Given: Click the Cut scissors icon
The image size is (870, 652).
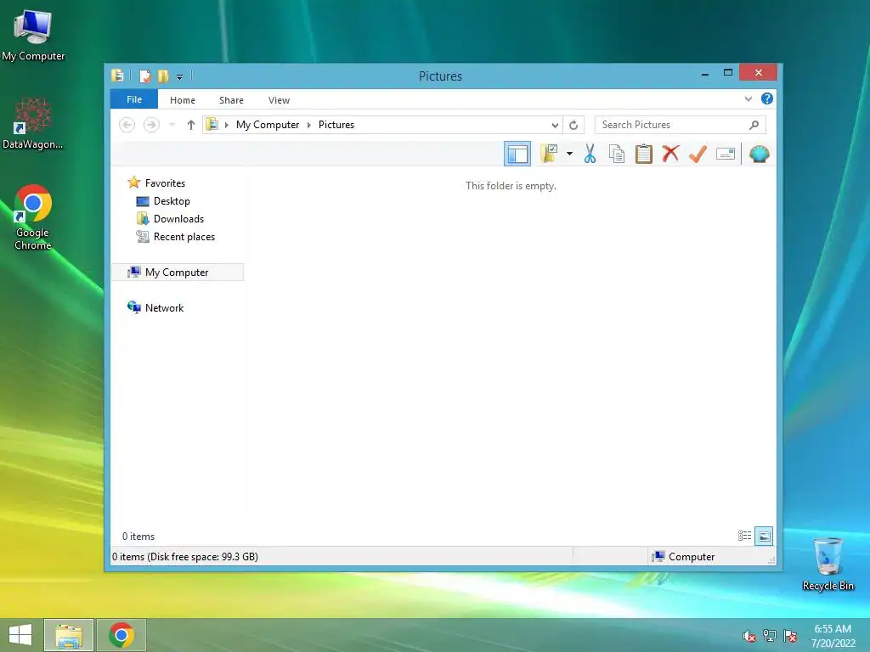Looking at the screenshot, I should 590,154.
